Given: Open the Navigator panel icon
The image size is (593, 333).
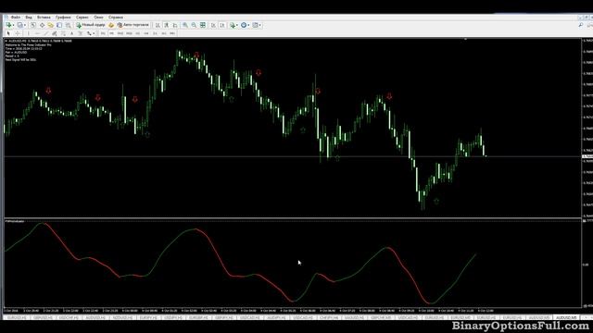Looking at the screenshot, I should tap(50, 25).
